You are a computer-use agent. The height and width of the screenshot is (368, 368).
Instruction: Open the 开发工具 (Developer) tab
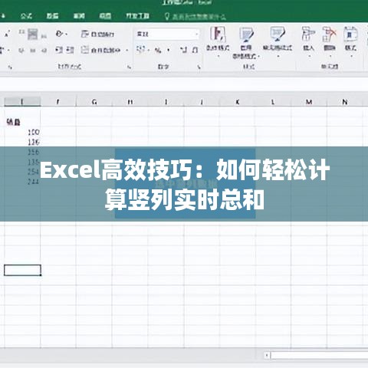(x=137, y=16)
